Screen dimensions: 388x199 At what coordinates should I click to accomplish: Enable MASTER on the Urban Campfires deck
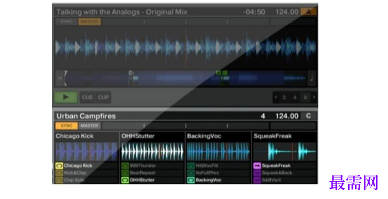click(90, 126)
